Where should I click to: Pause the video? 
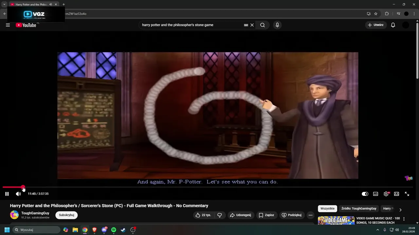click(7, 194)
